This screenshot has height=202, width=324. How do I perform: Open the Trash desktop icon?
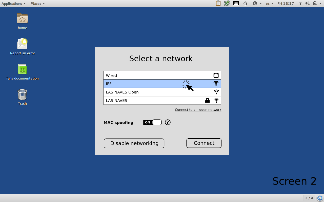(x=22, y=95)
